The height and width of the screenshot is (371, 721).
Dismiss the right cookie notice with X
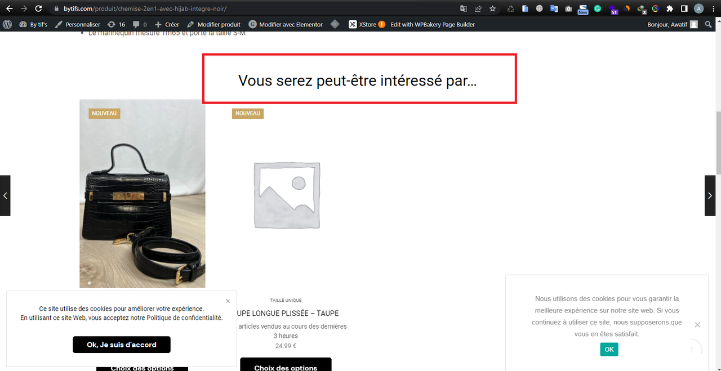697,324
